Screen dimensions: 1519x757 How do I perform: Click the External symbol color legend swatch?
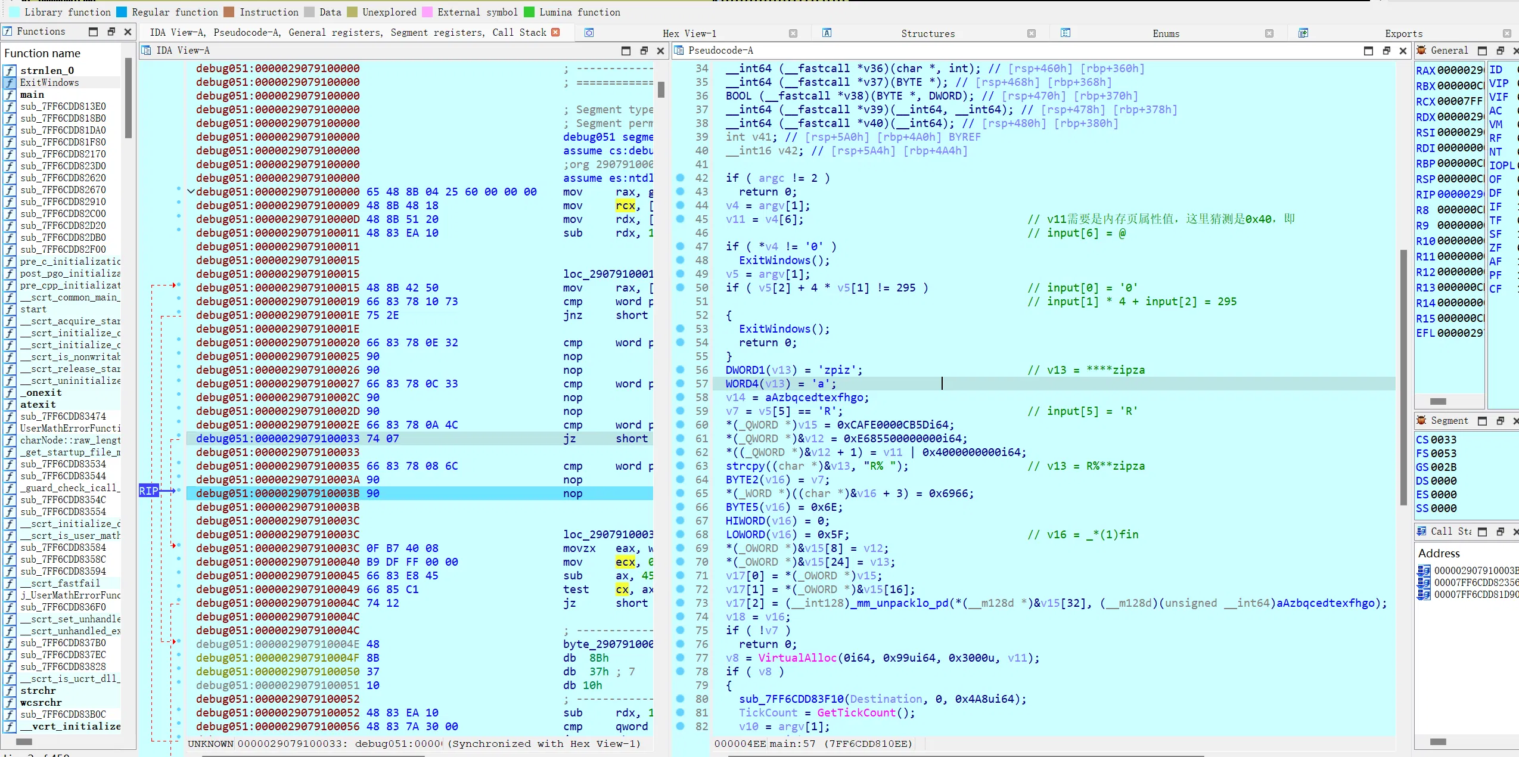tap(427, 12)
